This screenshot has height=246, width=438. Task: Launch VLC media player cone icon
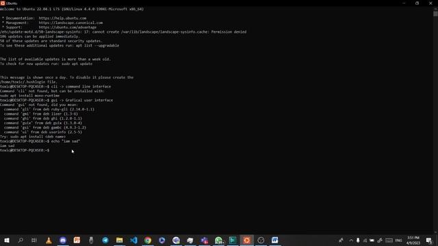click(x=49, y=240)
